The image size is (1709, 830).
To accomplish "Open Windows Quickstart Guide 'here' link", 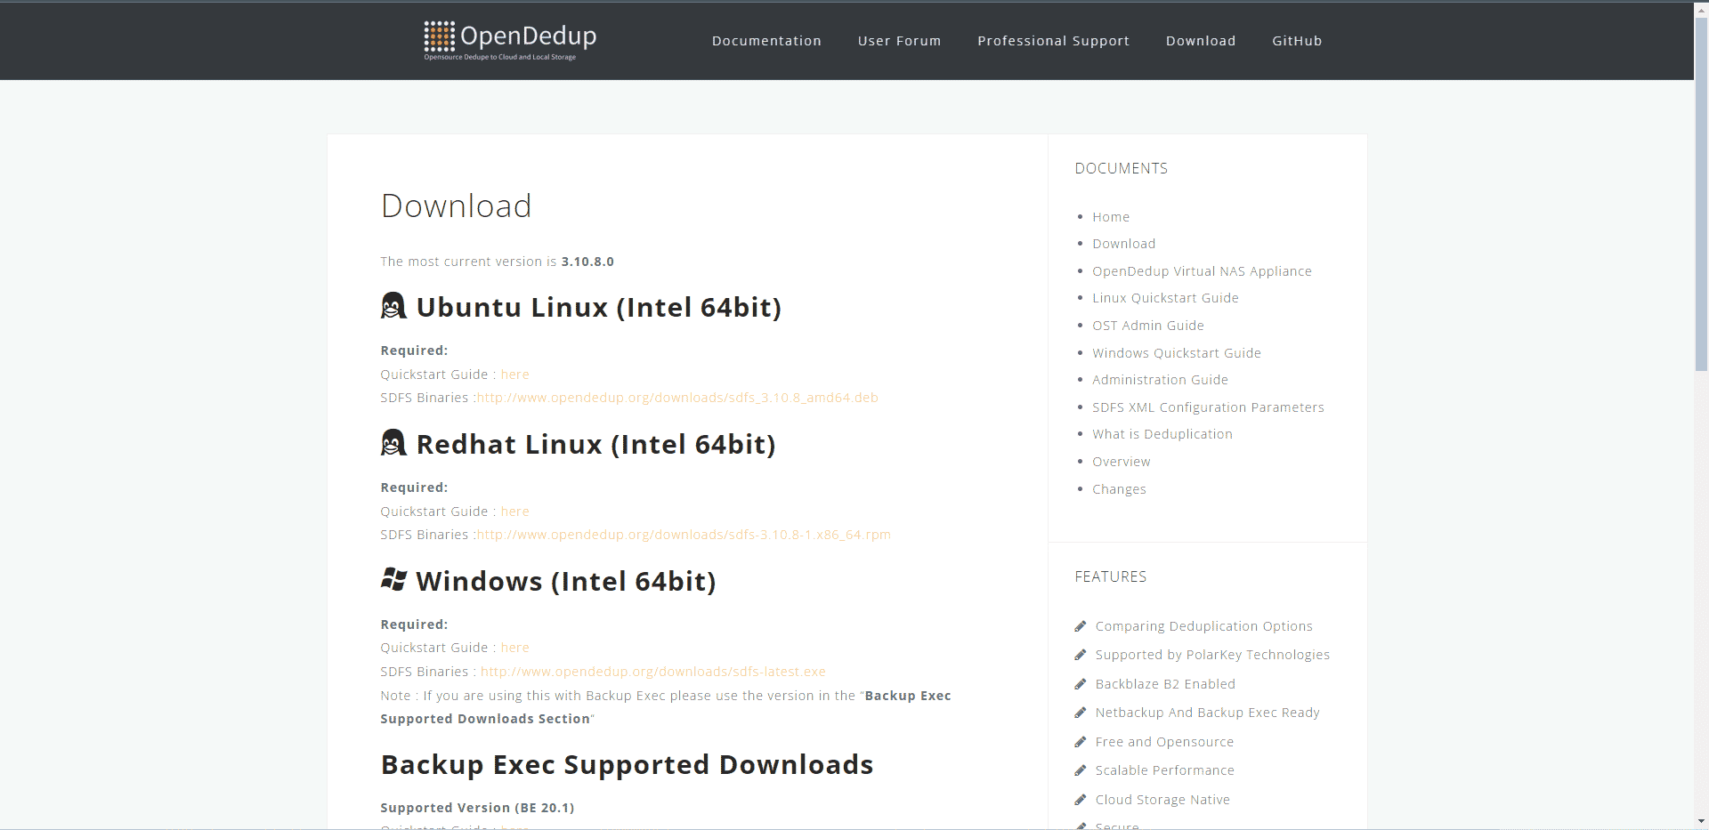I will point(514,648).
